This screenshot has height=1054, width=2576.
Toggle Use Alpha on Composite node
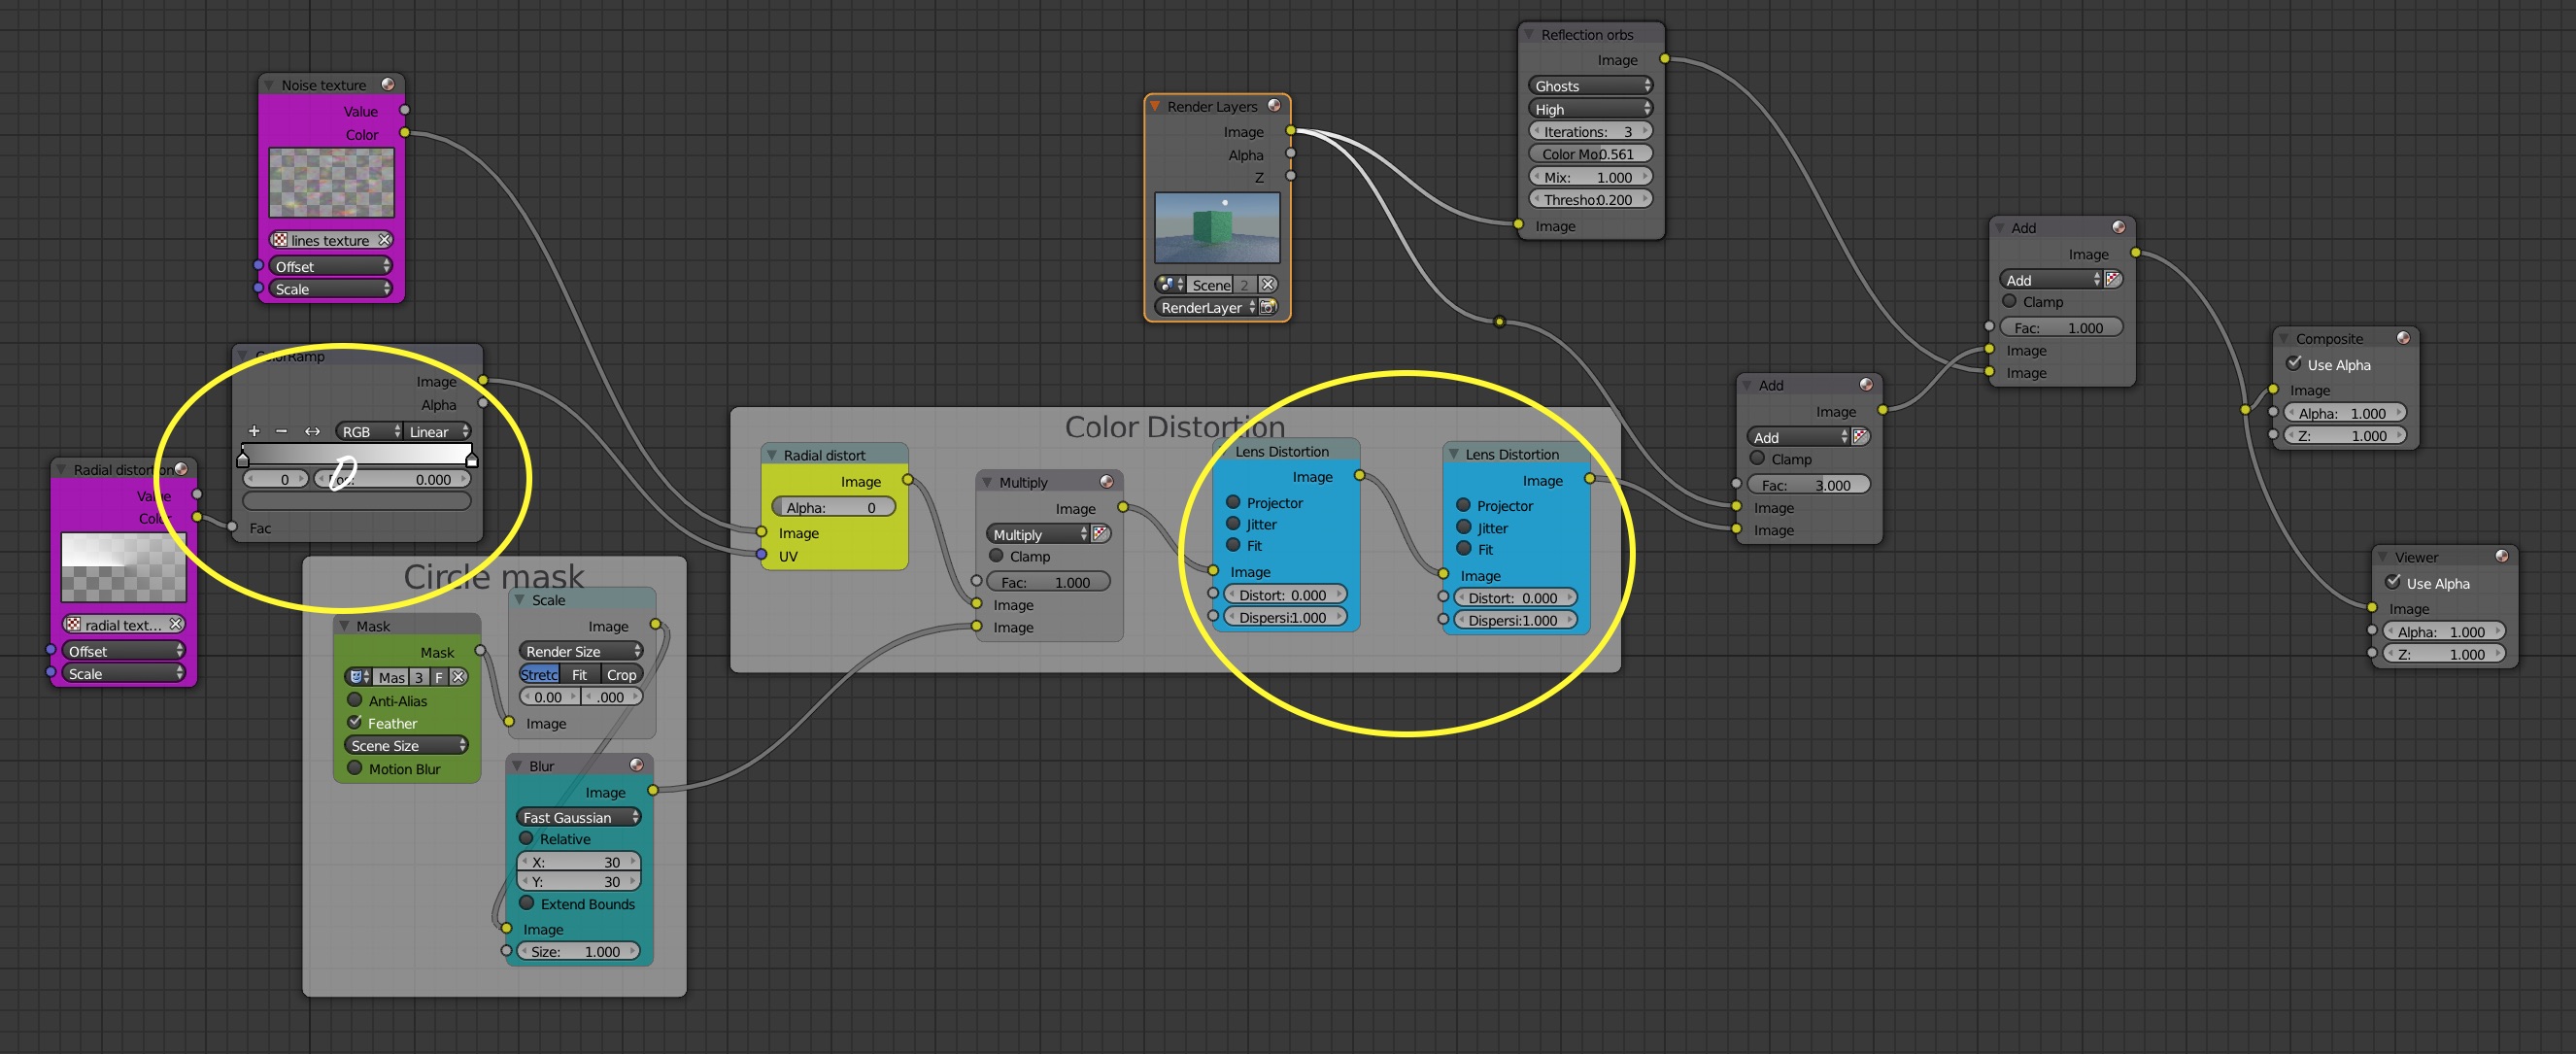[x=2294, y=364]
